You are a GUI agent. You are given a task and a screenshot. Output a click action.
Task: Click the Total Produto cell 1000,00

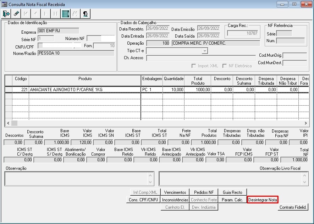tap(198, 90)
